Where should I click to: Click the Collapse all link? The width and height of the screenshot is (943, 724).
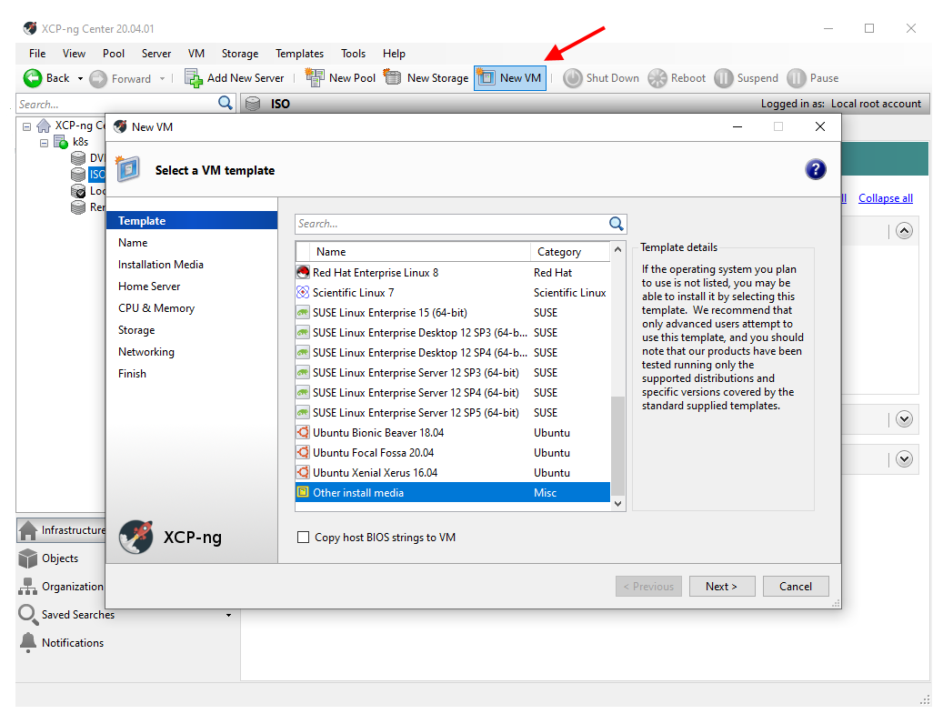tap(885, 198)
